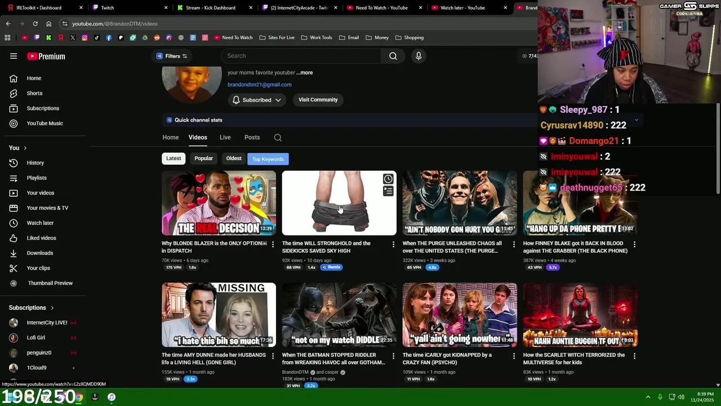The width and height of the screenshot is (721, 406).
Task: Open Subscriptions in the sidebar
Action: 43,108
